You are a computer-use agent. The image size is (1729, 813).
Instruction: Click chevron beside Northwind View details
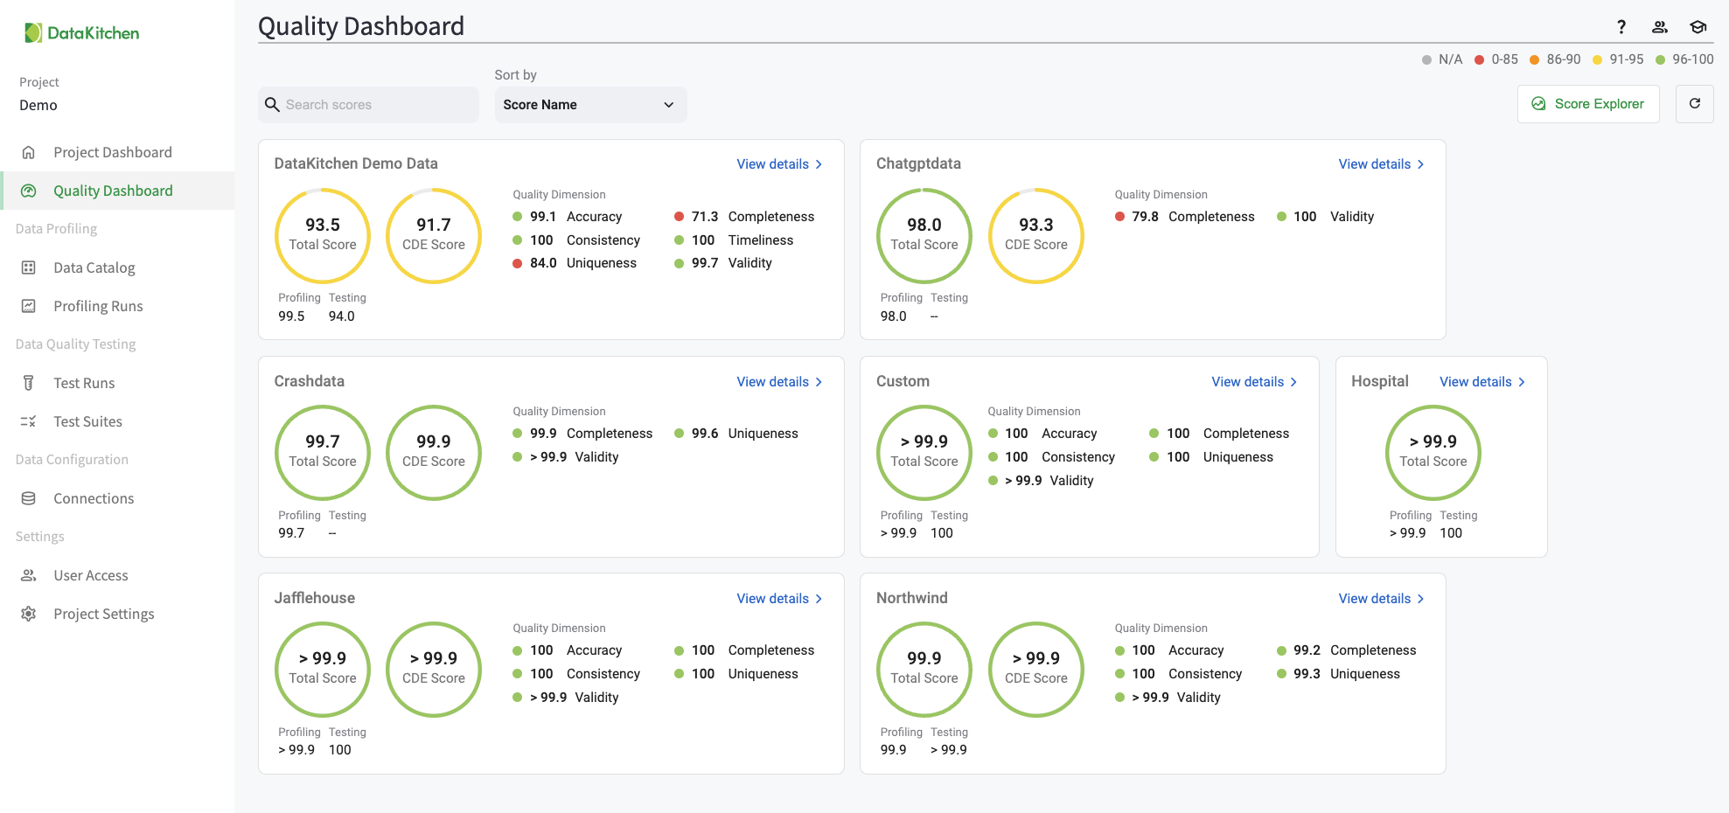[x=1420, y=599]
